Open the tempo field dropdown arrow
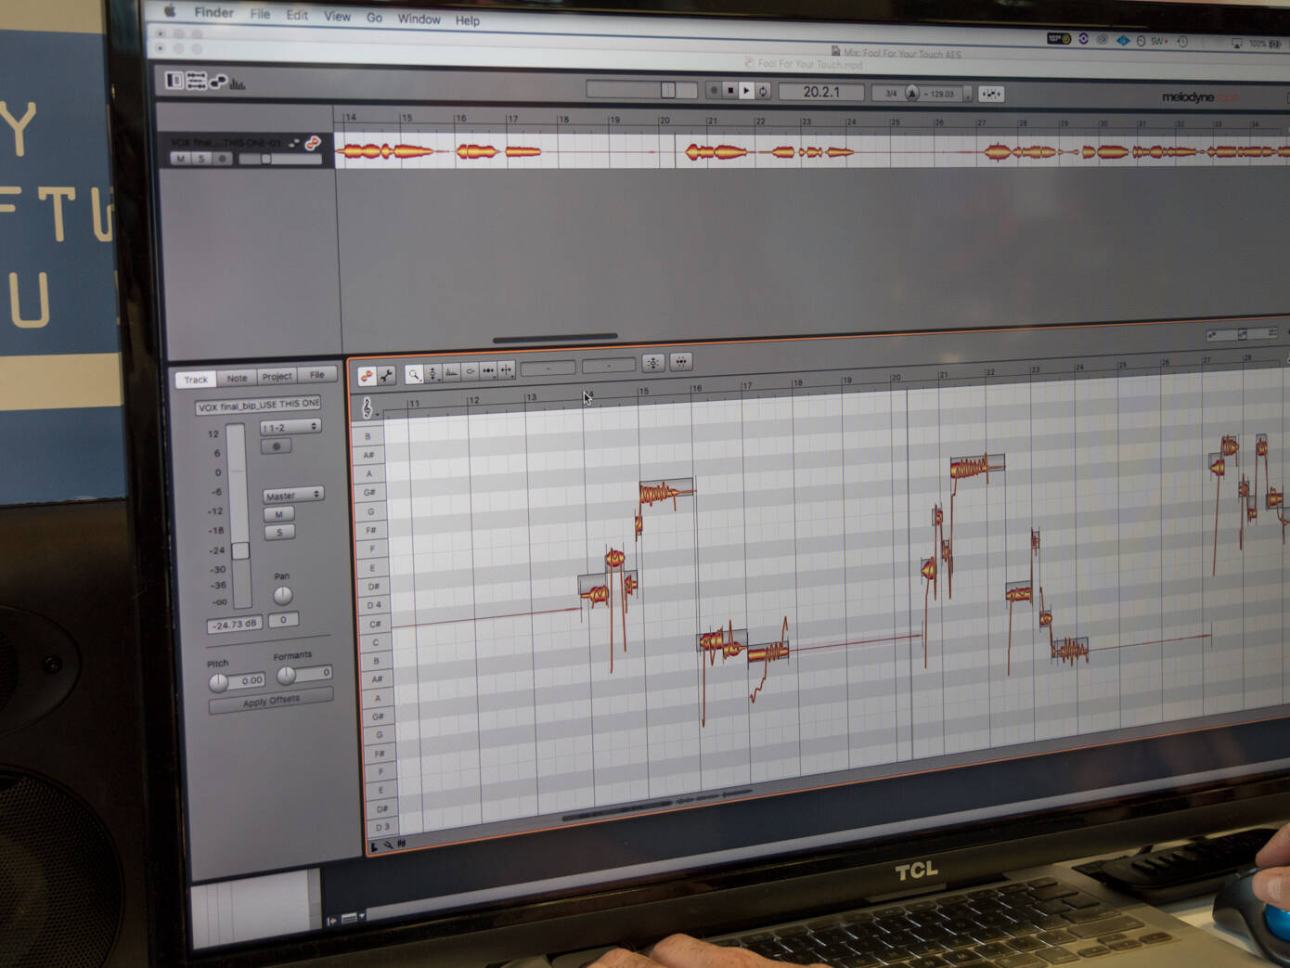This screenshot has width=1290, height=968. 967,94
